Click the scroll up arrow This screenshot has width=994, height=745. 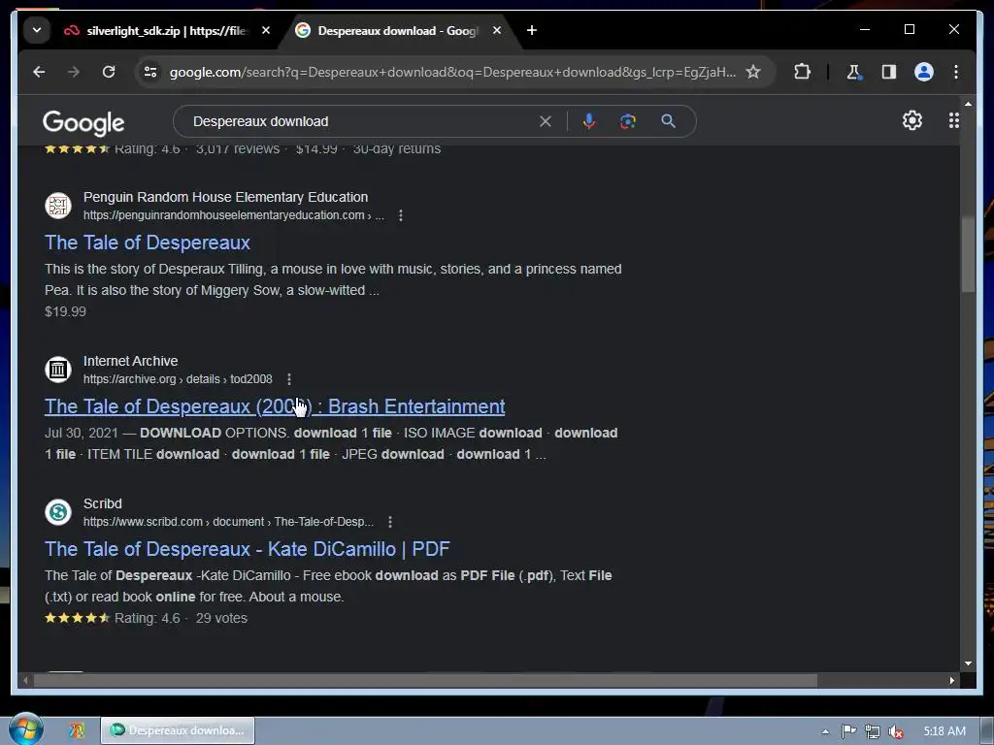pos(968,103)
